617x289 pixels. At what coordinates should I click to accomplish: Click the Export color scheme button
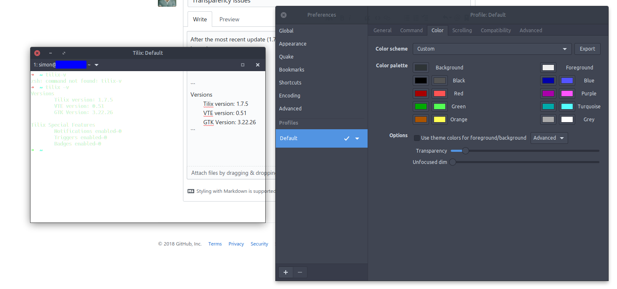(587, 49)
